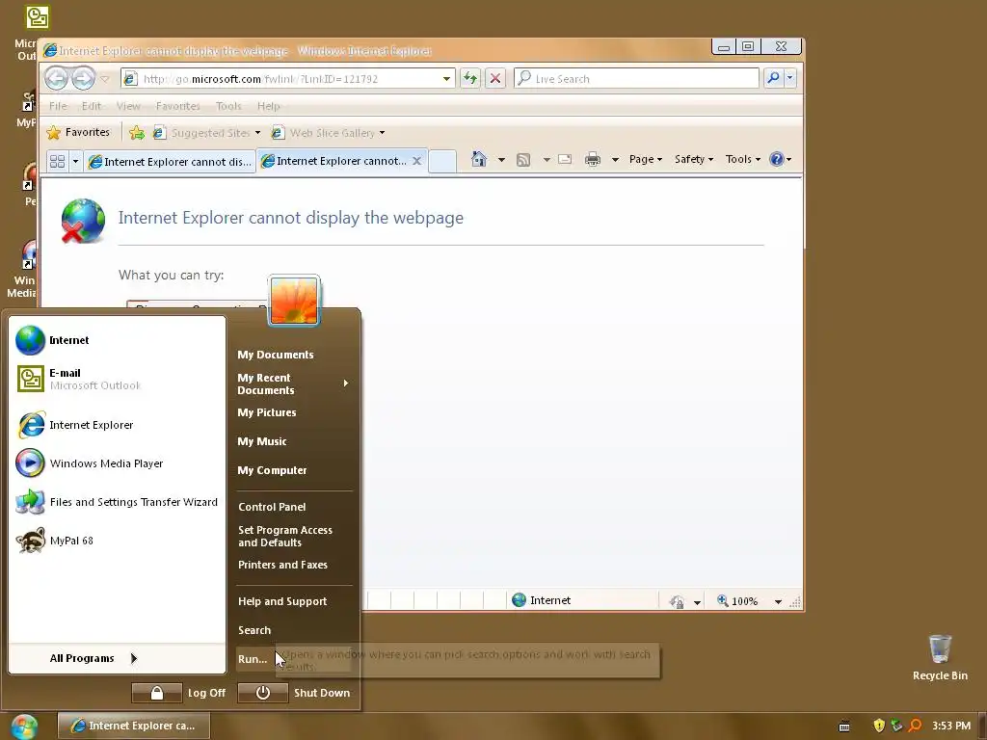Close the active tab with its X
Viewport: 987px width, 740px height.
point(416,161)
